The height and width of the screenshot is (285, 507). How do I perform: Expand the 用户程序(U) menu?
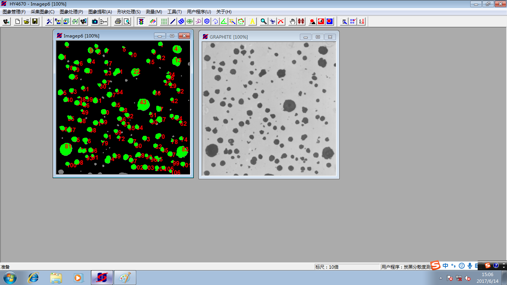tap(199, 12)
